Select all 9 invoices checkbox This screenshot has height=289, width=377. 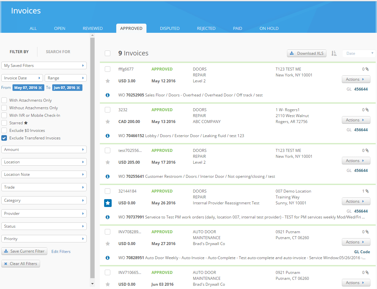[107, 53]
